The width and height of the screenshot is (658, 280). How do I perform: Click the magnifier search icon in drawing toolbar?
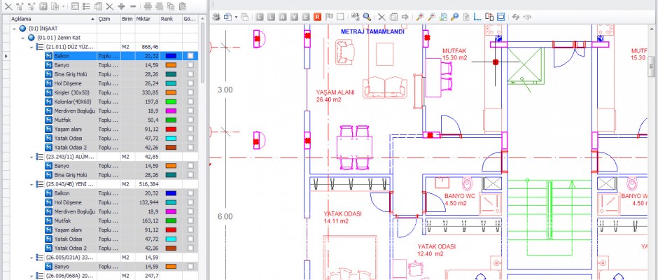(x=367, y=16)
